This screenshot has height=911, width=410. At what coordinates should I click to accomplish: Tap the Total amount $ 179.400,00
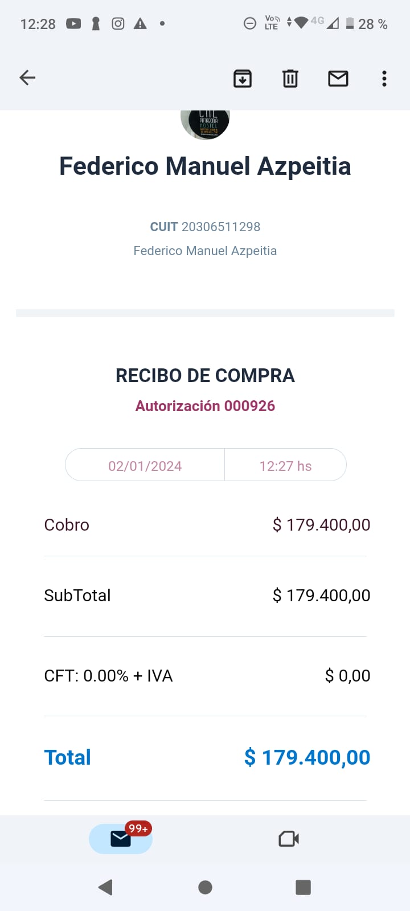pos(307,757)
